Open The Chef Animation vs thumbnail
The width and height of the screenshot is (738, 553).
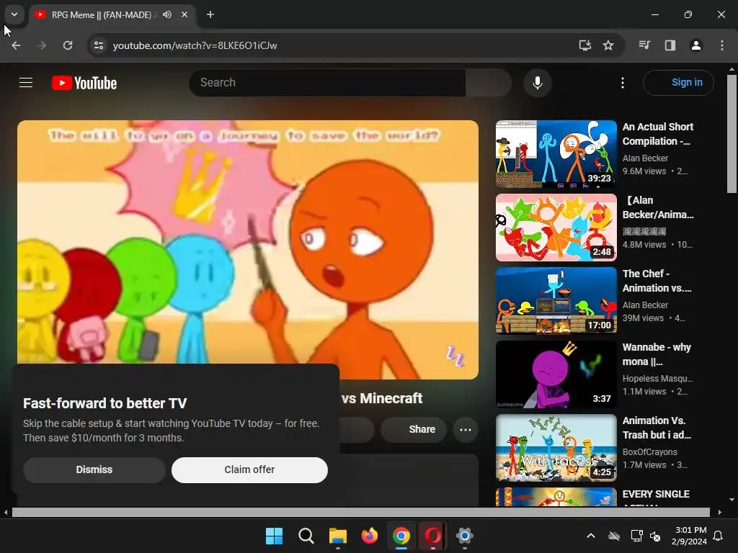coord(556,301)
